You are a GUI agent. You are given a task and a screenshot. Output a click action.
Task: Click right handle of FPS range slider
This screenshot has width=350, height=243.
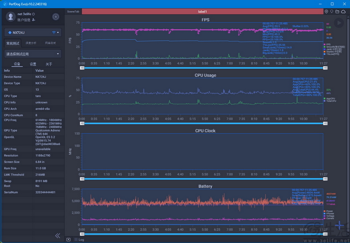(325, 68)
